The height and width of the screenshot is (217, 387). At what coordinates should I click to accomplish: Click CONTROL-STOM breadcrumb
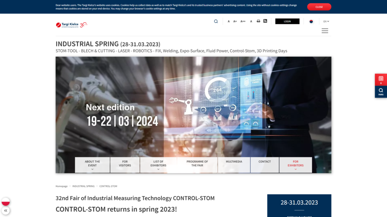108,186
